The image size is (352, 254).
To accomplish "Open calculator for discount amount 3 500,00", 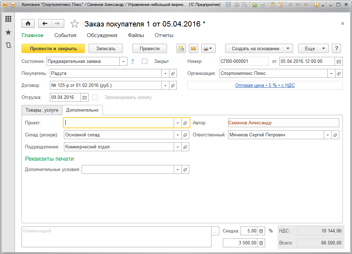I will (261, 243).
